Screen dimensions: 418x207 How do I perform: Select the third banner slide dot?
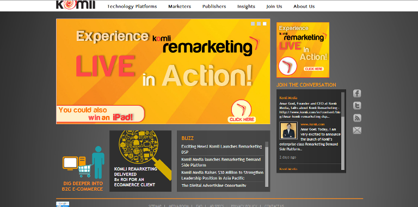point(265,24)
